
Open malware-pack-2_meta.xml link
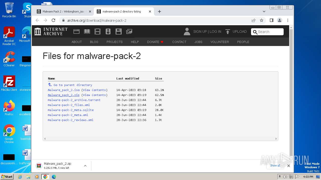68,115
